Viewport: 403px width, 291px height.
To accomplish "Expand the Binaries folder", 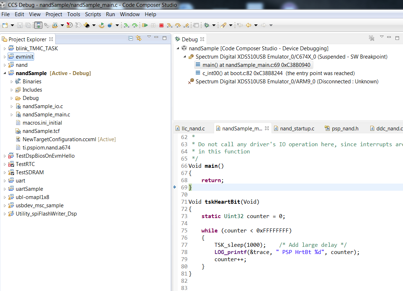I will pyautogui.click(x=11, y=82).
